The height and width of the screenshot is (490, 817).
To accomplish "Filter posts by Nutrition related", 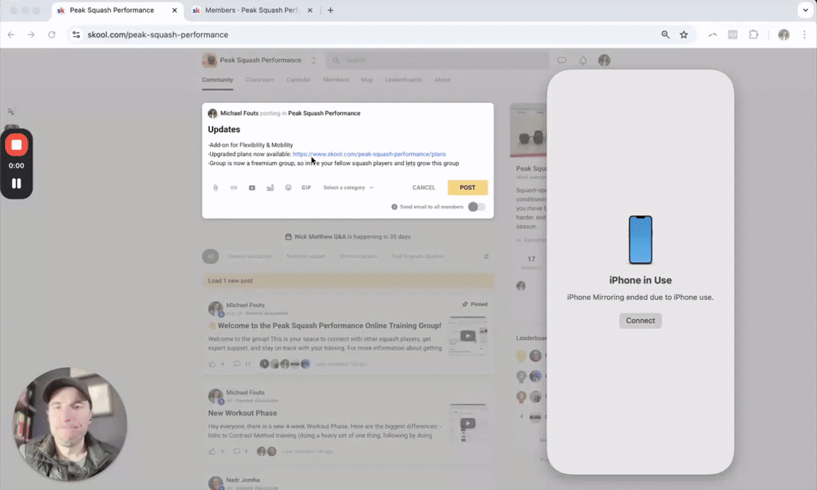I will pyautogui.click(x=306, y=256).
